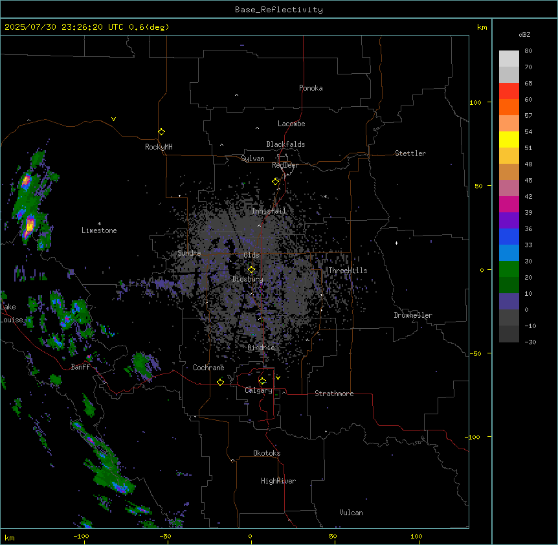
Task: Click the yellow station marker near RockyMH
Action: pos(161,131)
